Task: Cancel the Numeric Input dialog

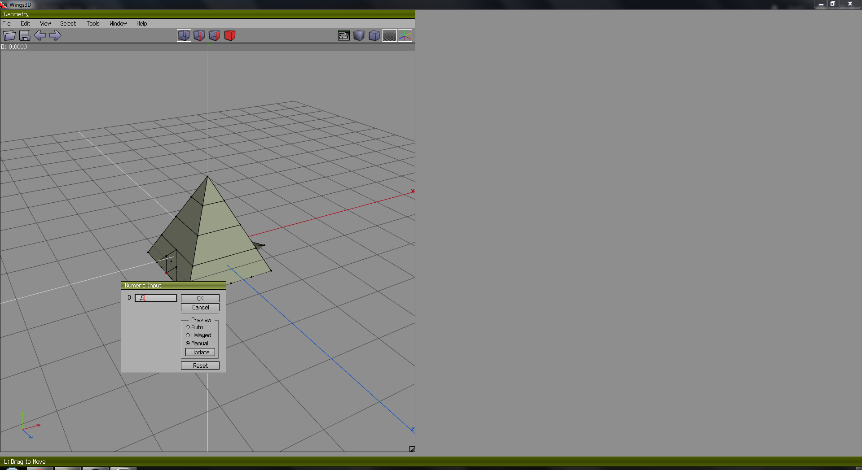Action: pyautogui.click(x=200, y=307)
